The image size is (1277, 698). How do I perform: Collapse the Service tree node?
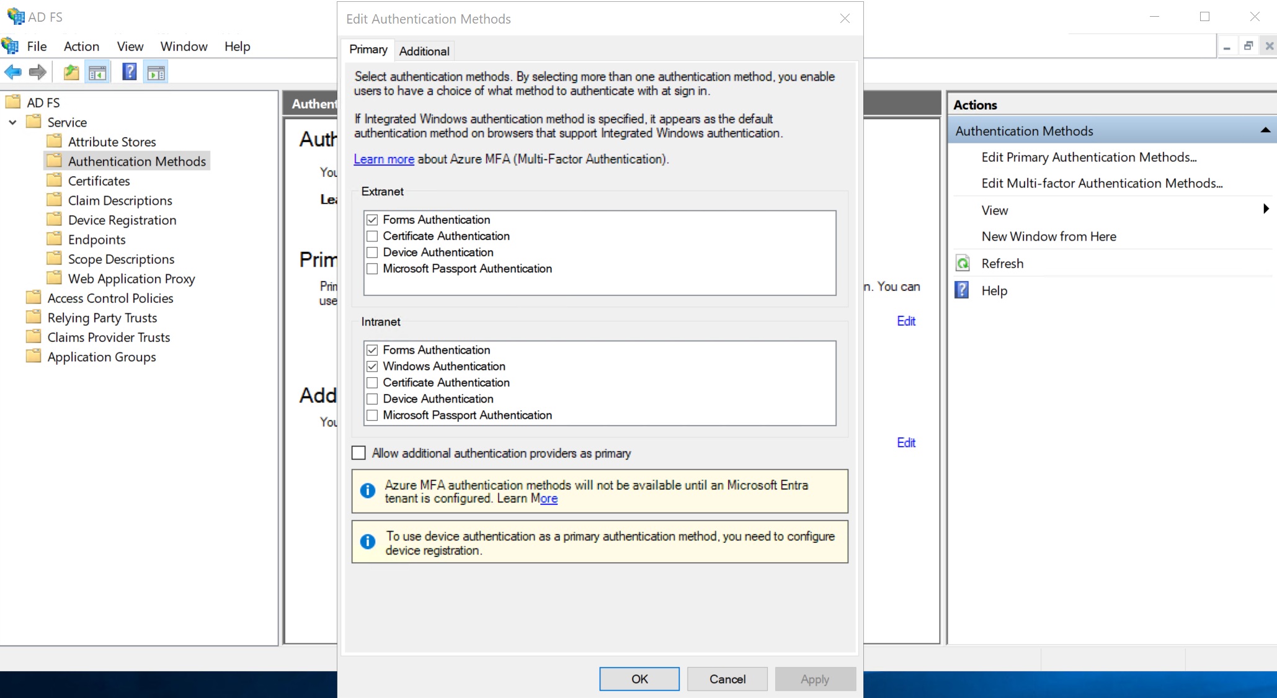click(12, 122)
